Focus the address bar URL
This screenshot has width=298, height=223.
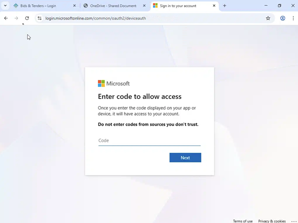click(x=96, y=18)
